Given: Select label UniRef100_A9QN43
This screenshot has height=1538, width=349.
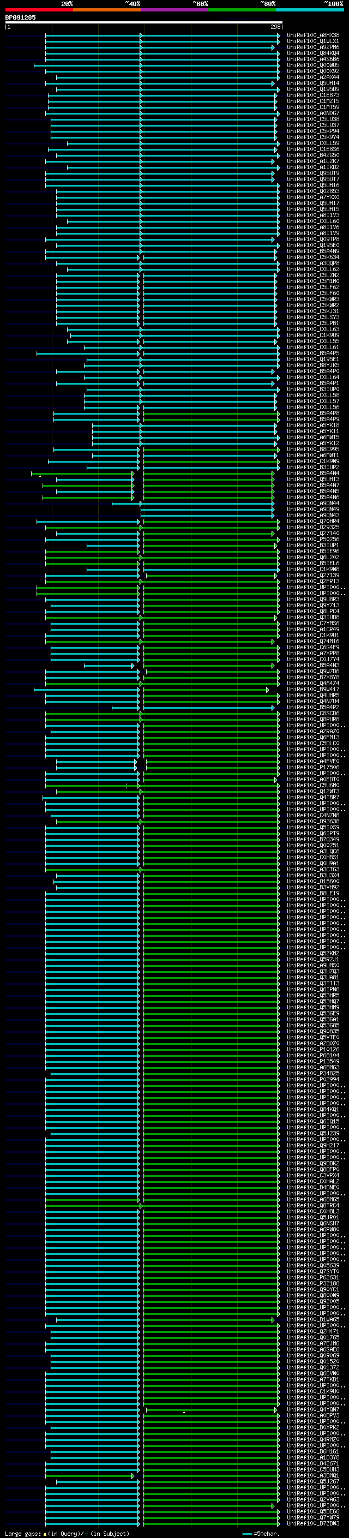Looking at the screenshot, I should tap(313, 515).
